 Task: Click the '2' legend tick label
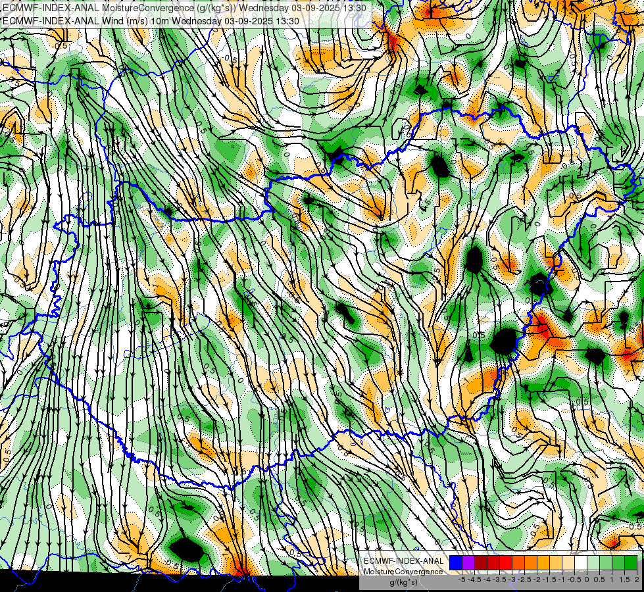(637, 580)
